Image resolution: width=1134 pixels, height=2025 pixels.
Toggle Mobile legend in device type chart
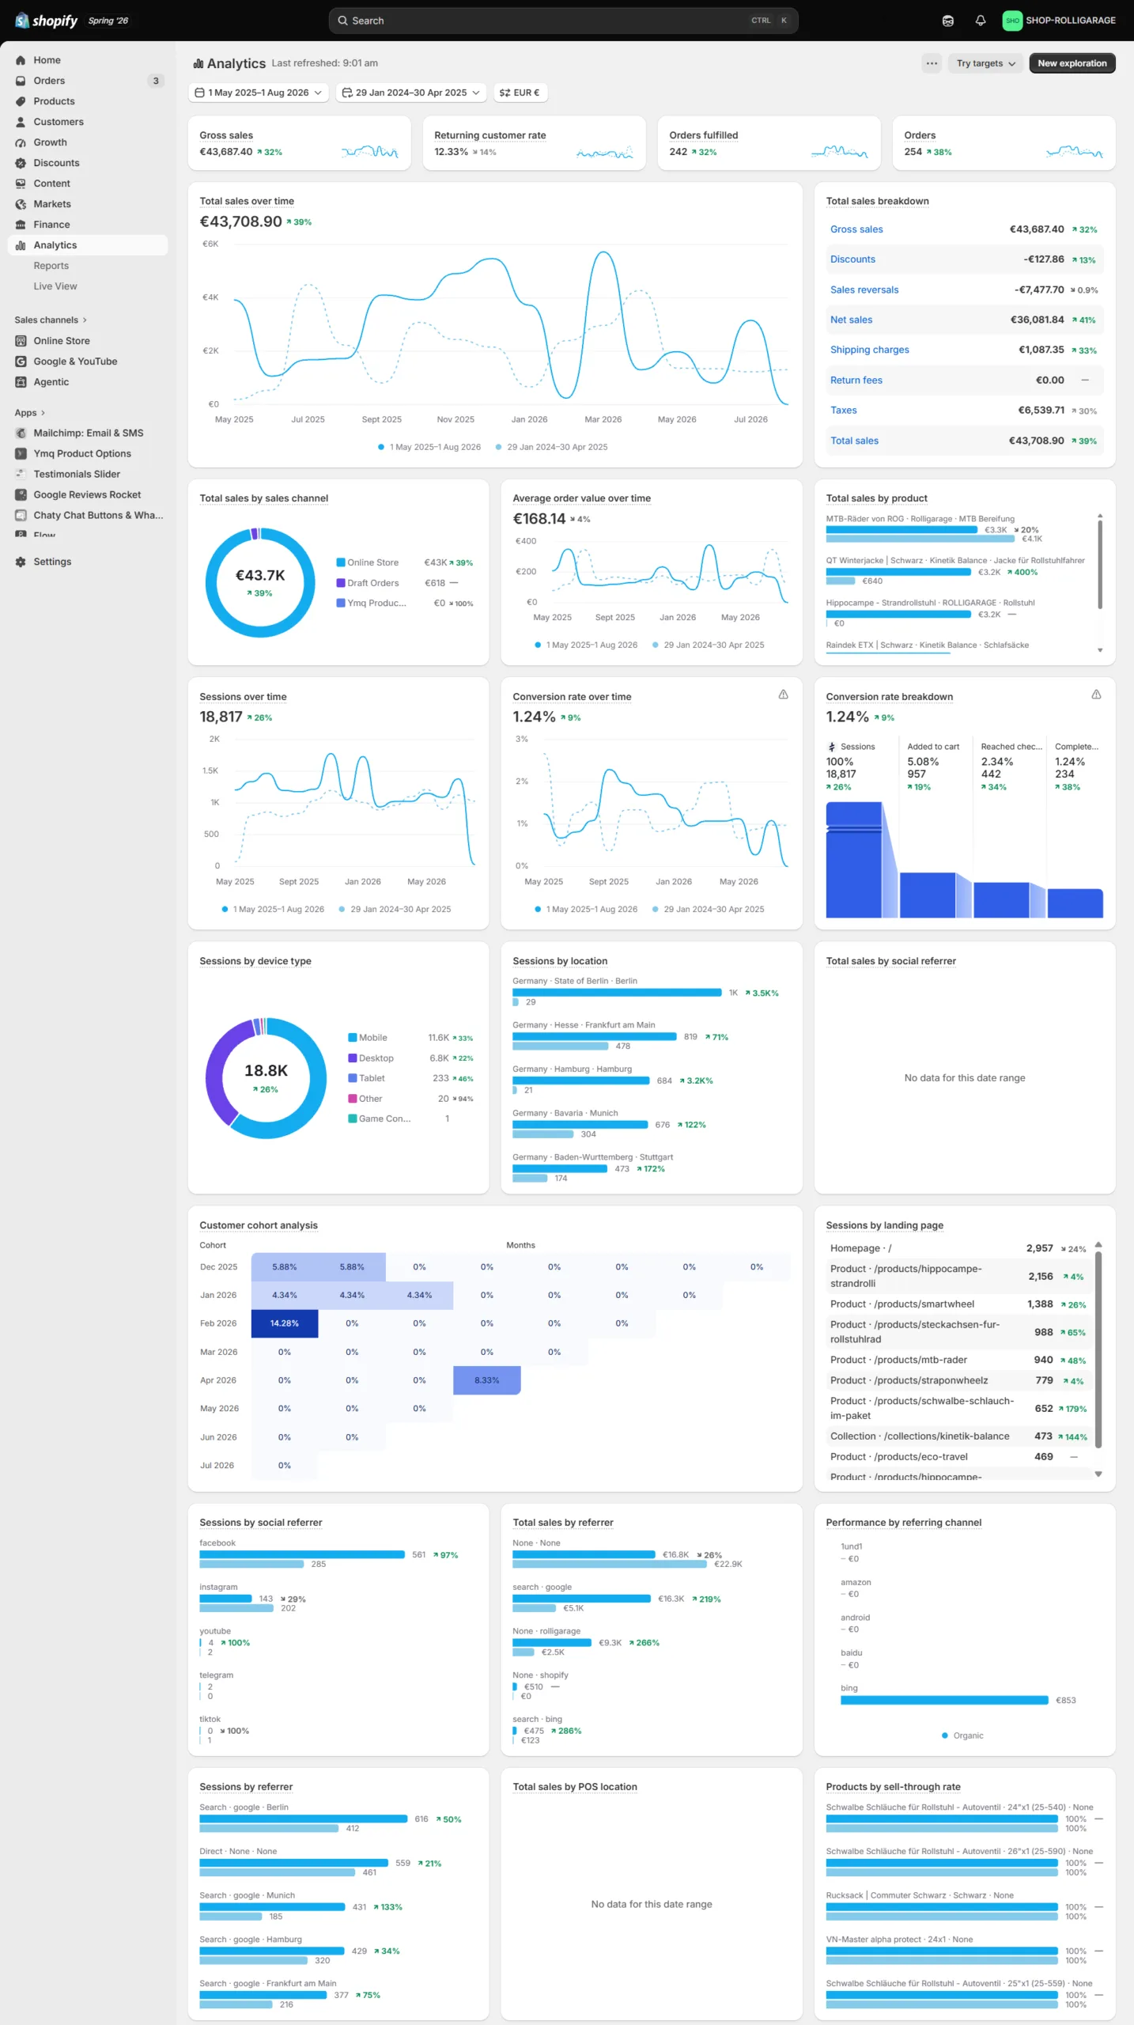(x=368, y=1038)
